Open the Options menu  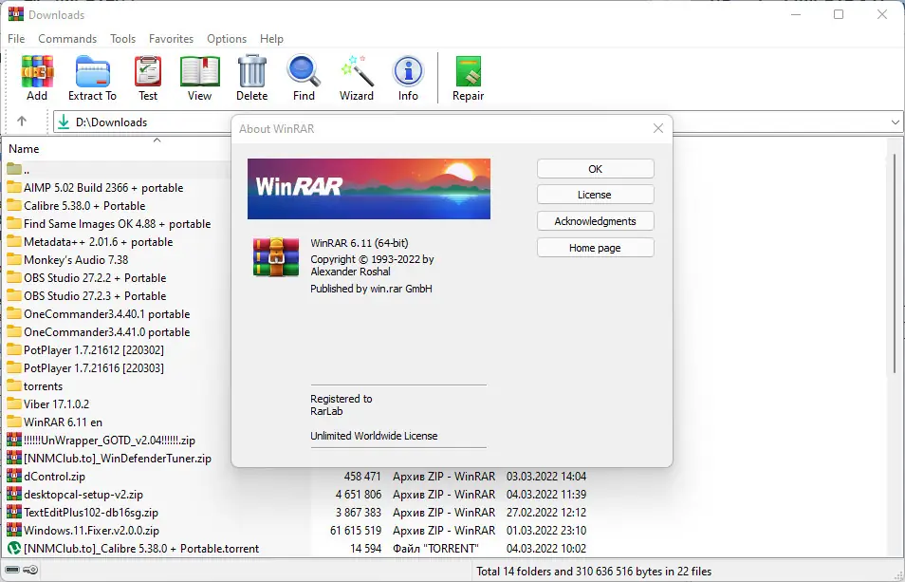pyautogui.click(x=227, y=39)
